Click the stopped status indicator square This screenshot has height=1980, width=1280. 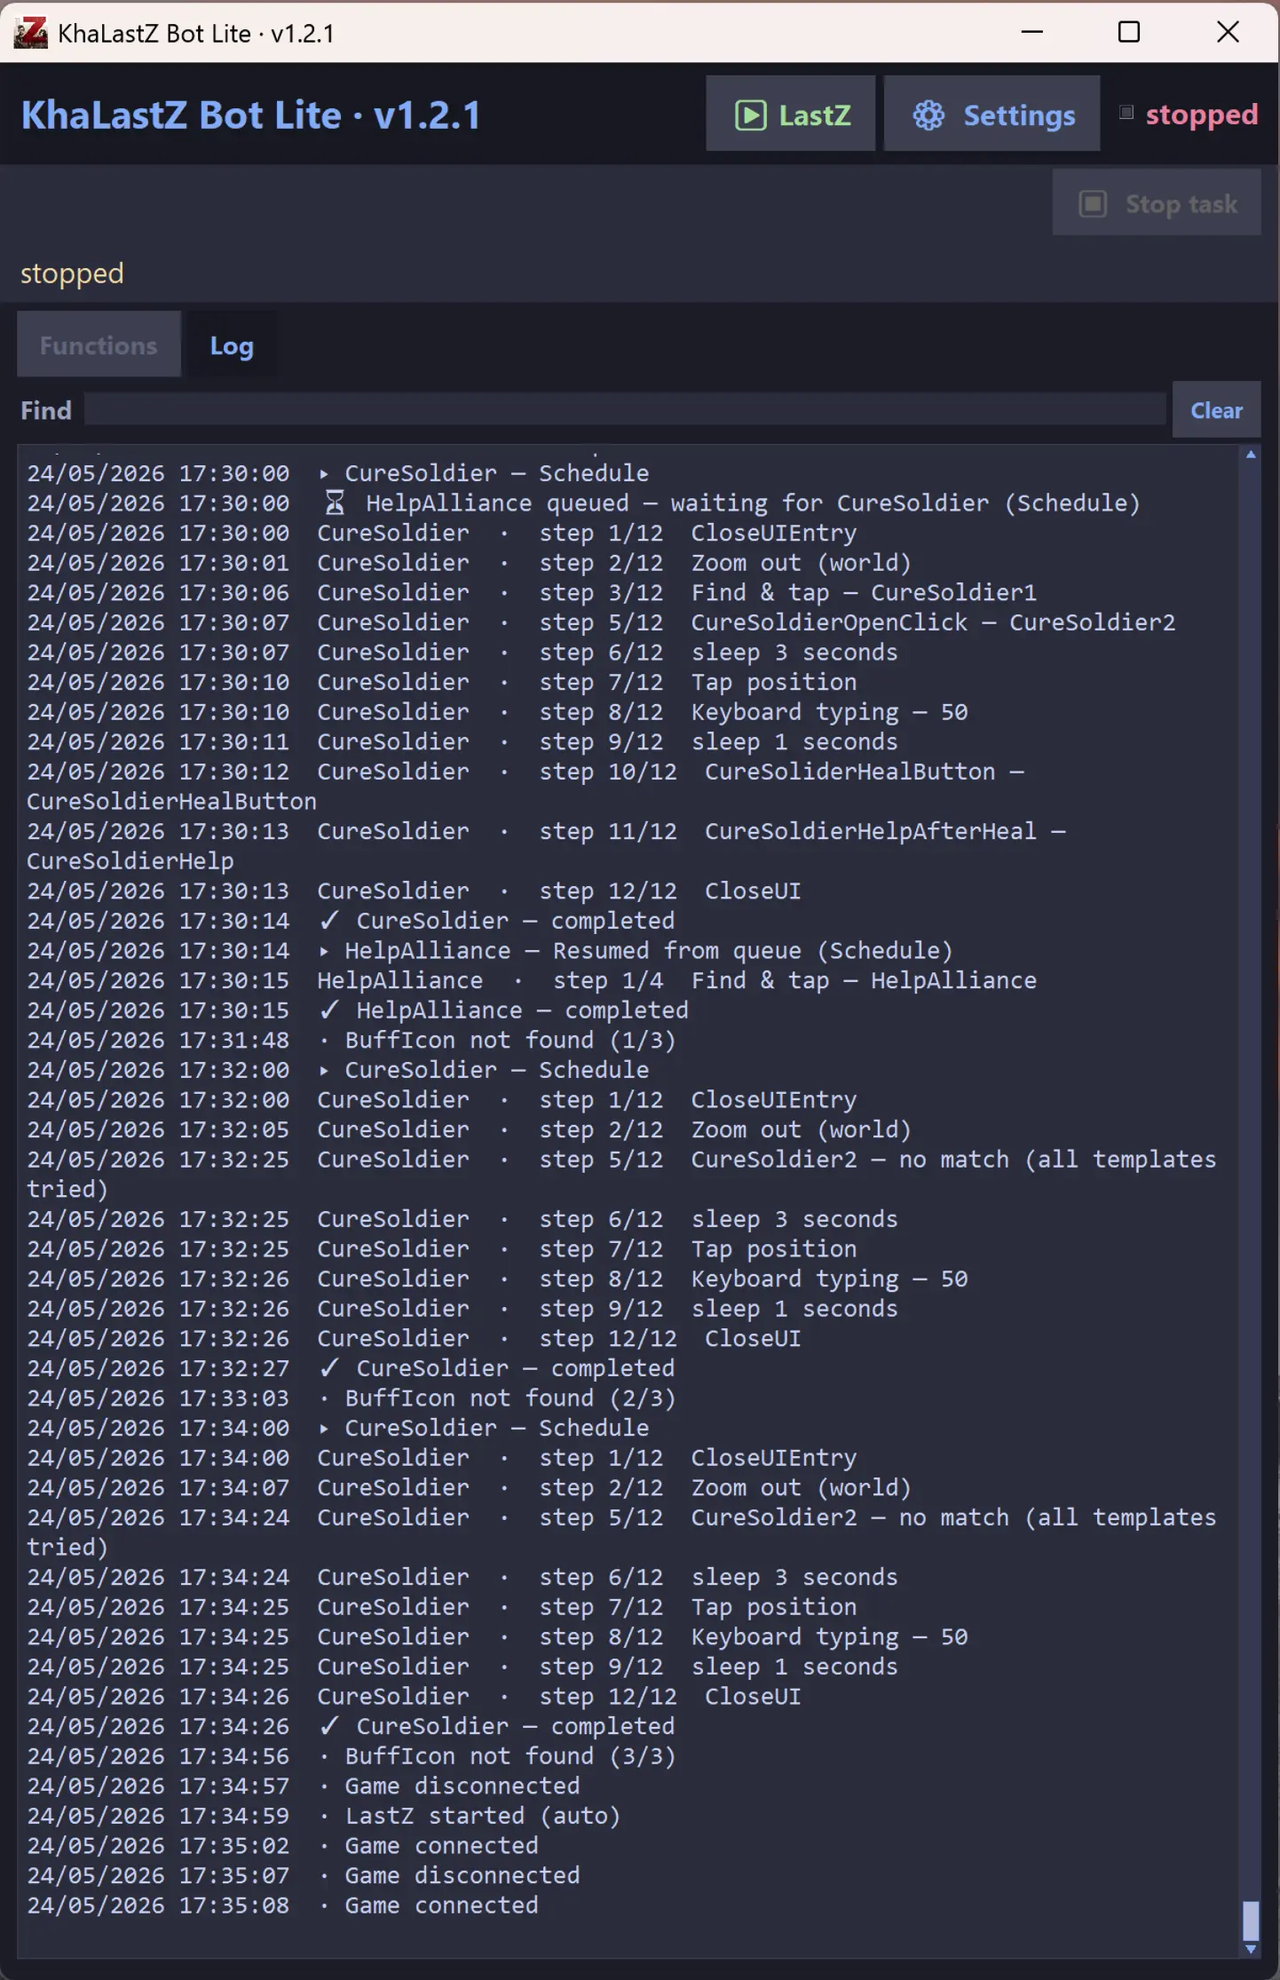[x=1126, y=113]
